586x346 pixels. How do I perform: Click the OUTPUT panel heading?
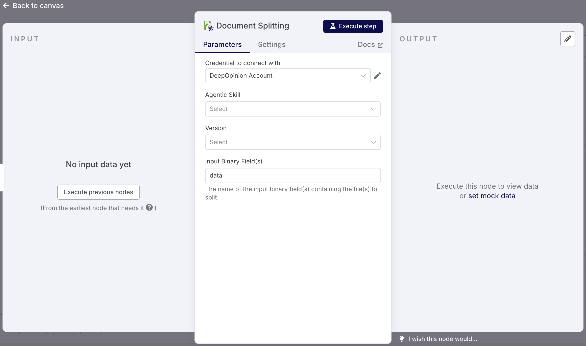tap(418, 39)
